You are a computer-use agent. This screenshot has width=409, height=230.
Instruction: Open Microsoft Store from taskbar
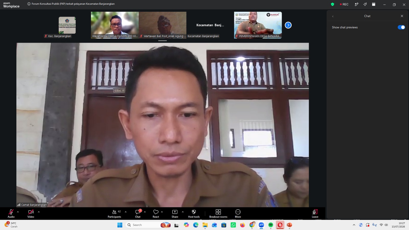[x=224, y=225]
